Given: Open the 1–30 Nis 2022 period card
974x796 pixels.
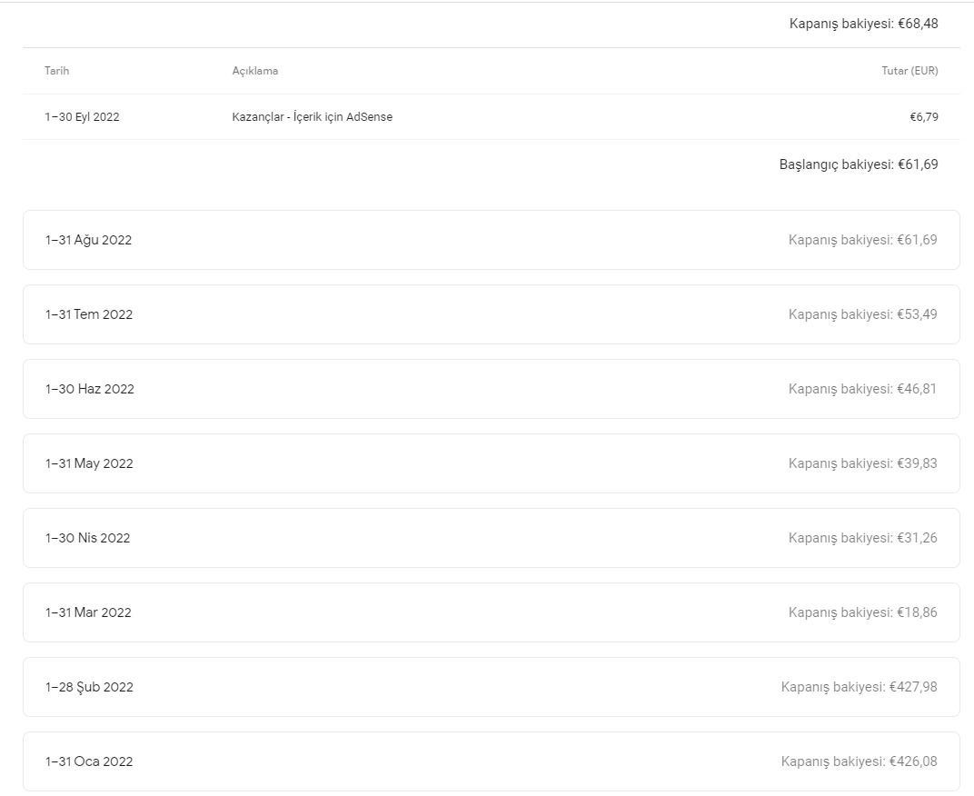Looking at the screenshot, I should tap(491, 538).
